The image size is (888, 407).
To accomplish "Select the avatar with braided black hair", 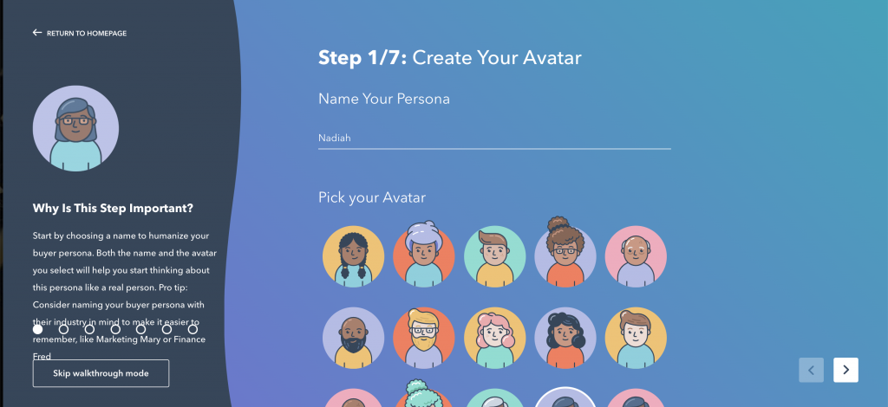I will point(354,256).
